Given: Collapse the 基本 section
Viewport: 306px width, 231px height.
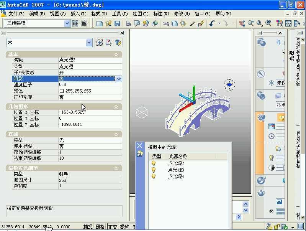Looking at the screenshot, I should (116, 54).
